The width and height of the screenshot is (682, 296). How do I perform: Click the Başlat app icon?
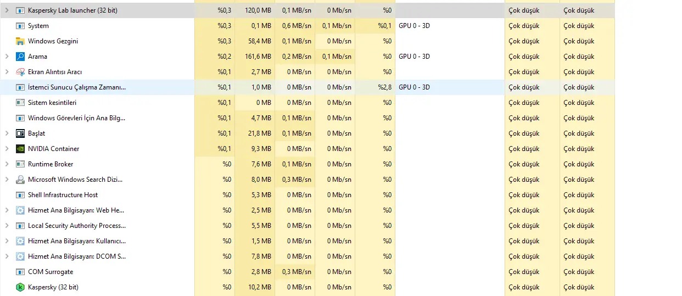(20, 133)
